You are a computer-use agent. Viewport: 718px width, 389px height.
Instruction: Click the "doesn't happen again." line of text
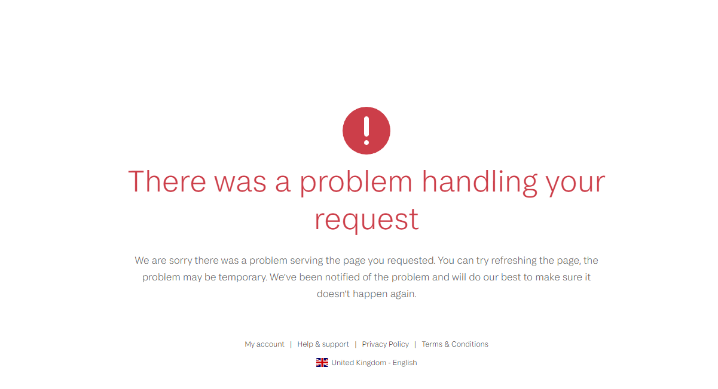[x=366, y=294]
